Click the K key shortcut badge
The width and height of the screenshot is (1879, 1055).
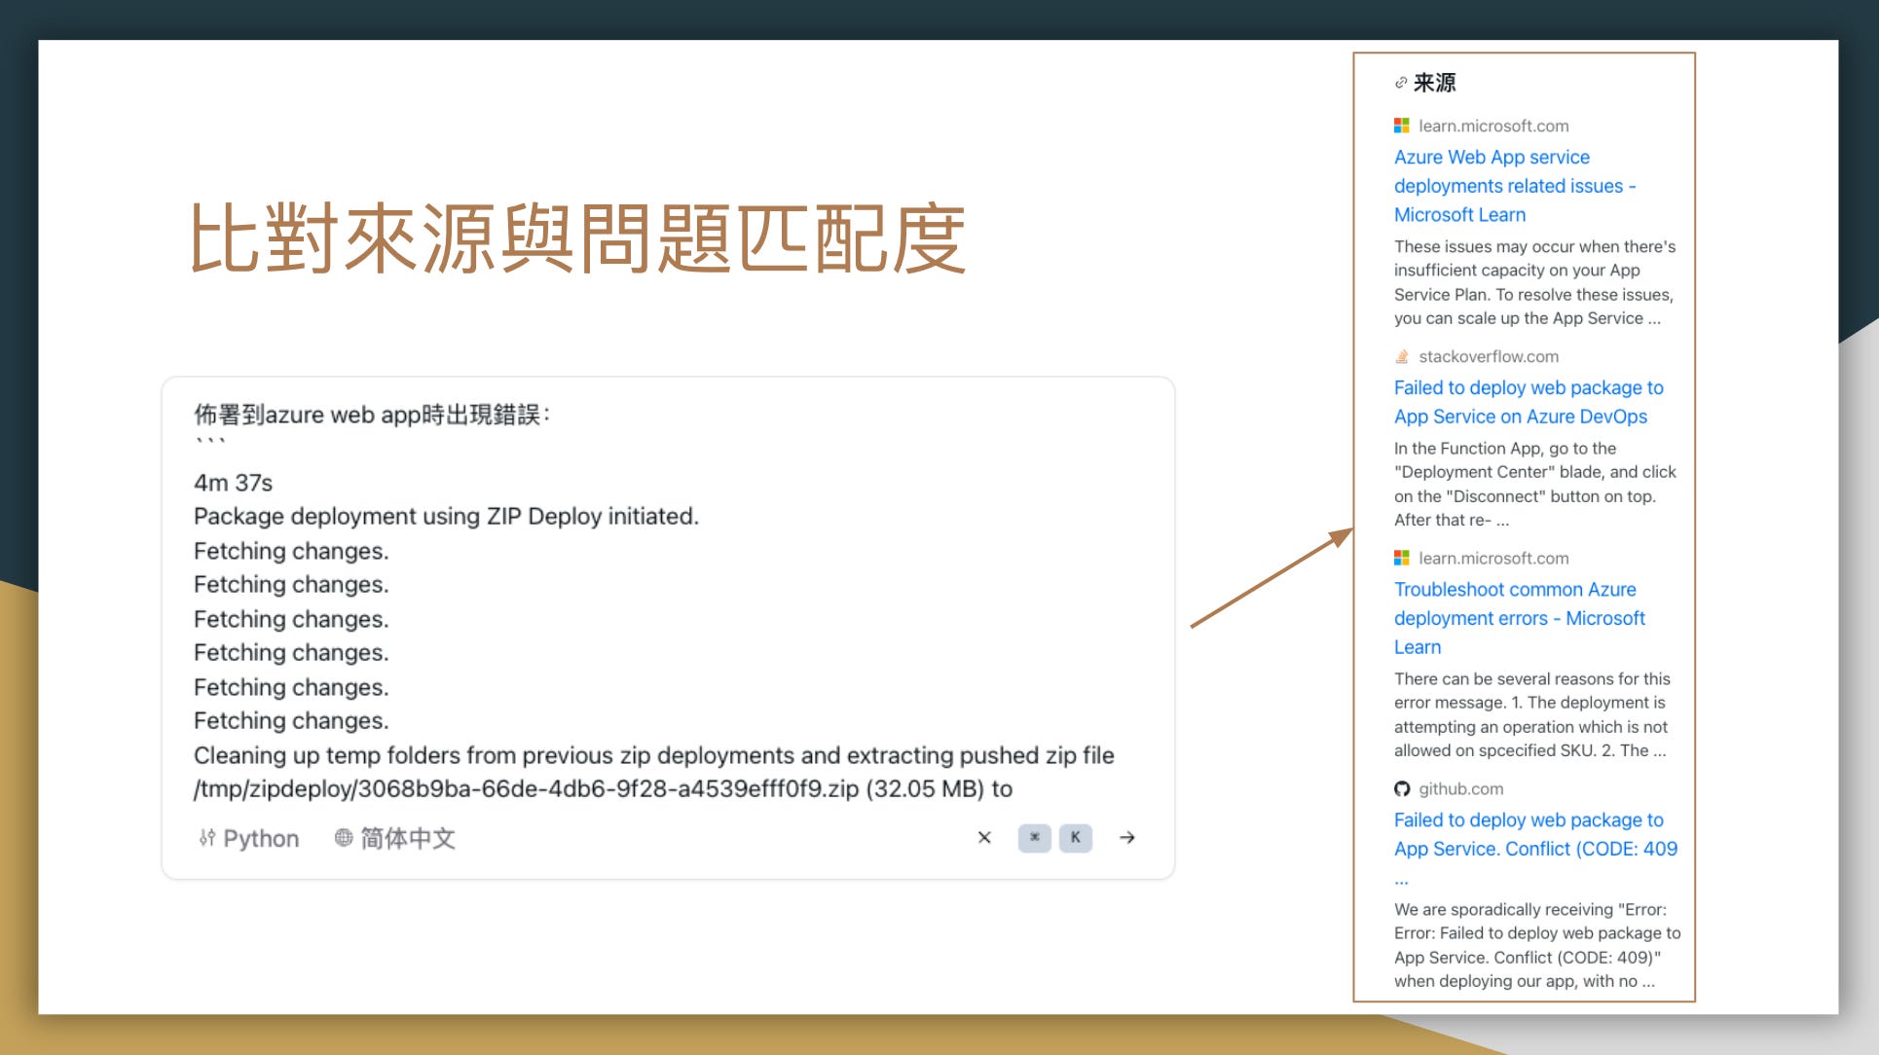(x=1075, y=838)
